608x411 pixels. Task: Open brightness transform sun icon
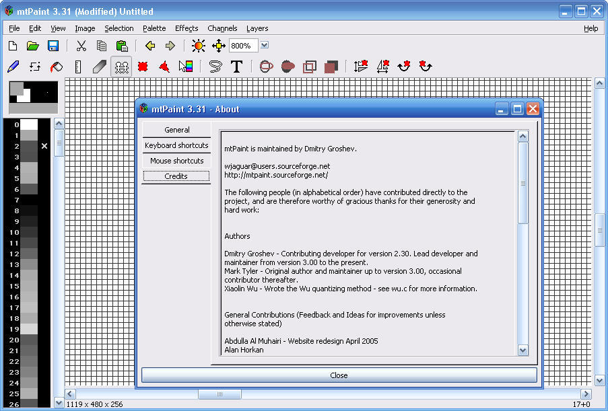pos(199,46)
